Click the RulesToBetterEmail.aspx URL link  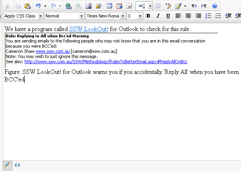tap(106, 62)
